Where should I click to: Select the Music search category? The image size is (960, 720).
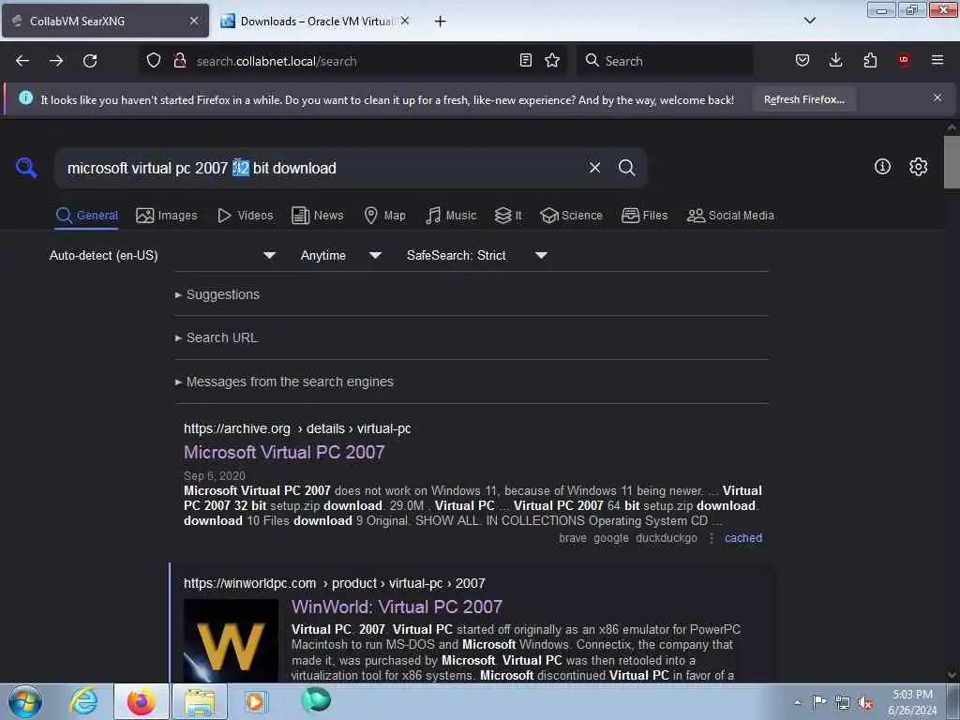pos(451,216)
